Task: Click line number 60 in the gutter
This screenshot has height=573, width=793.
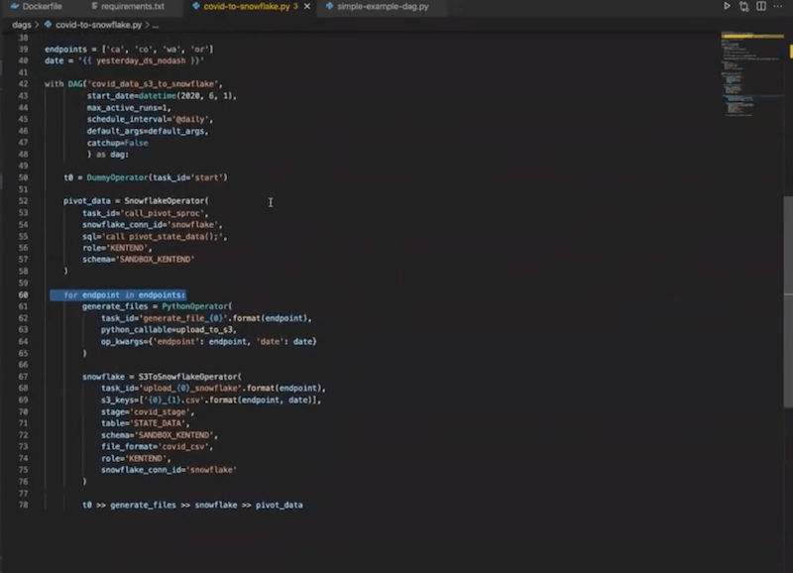Action: click(x=23, y=295)
